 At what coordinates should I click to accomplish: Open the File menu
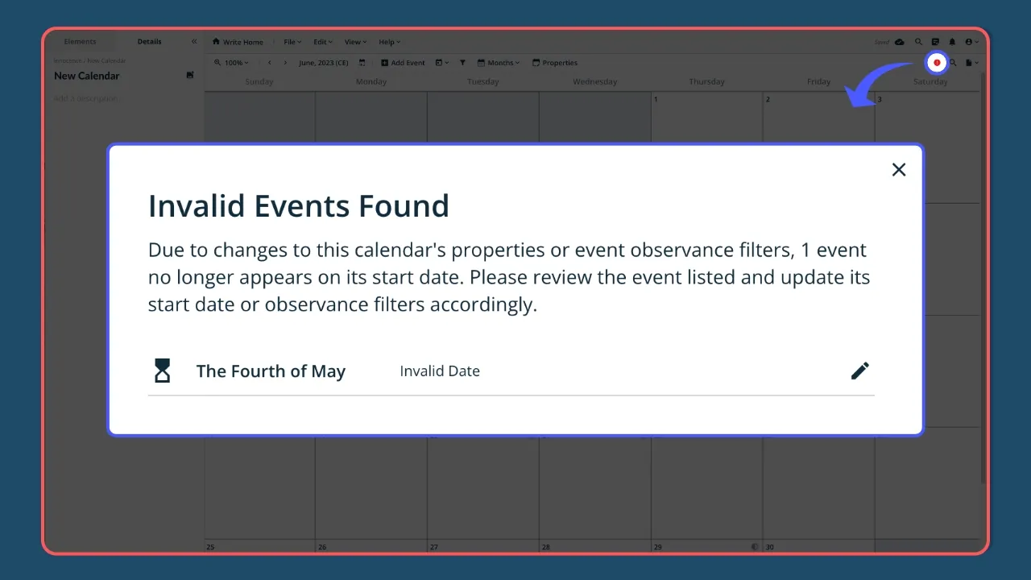pyautogui.click(x=292, y=42)
